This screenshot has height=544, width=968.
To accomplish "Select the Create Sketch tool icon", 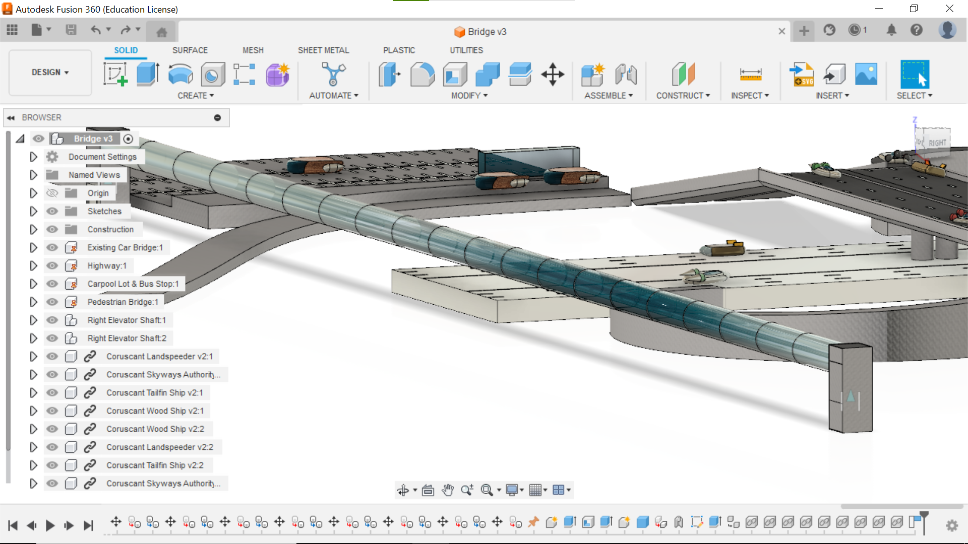I will [x=115, y=75].
